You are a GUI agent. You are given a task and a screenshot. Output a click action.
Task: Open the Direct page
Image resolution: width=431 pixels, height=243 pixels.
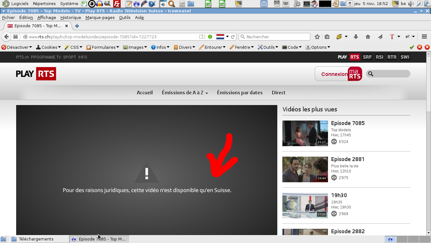279,93
